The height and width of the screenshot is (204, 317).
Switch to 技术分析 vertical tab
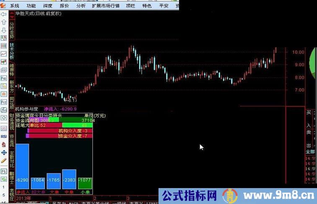coord(12,50)
